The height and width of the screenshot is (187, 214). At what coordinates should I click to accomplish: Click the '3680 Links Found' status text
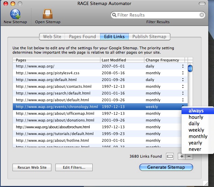[146, 156]
